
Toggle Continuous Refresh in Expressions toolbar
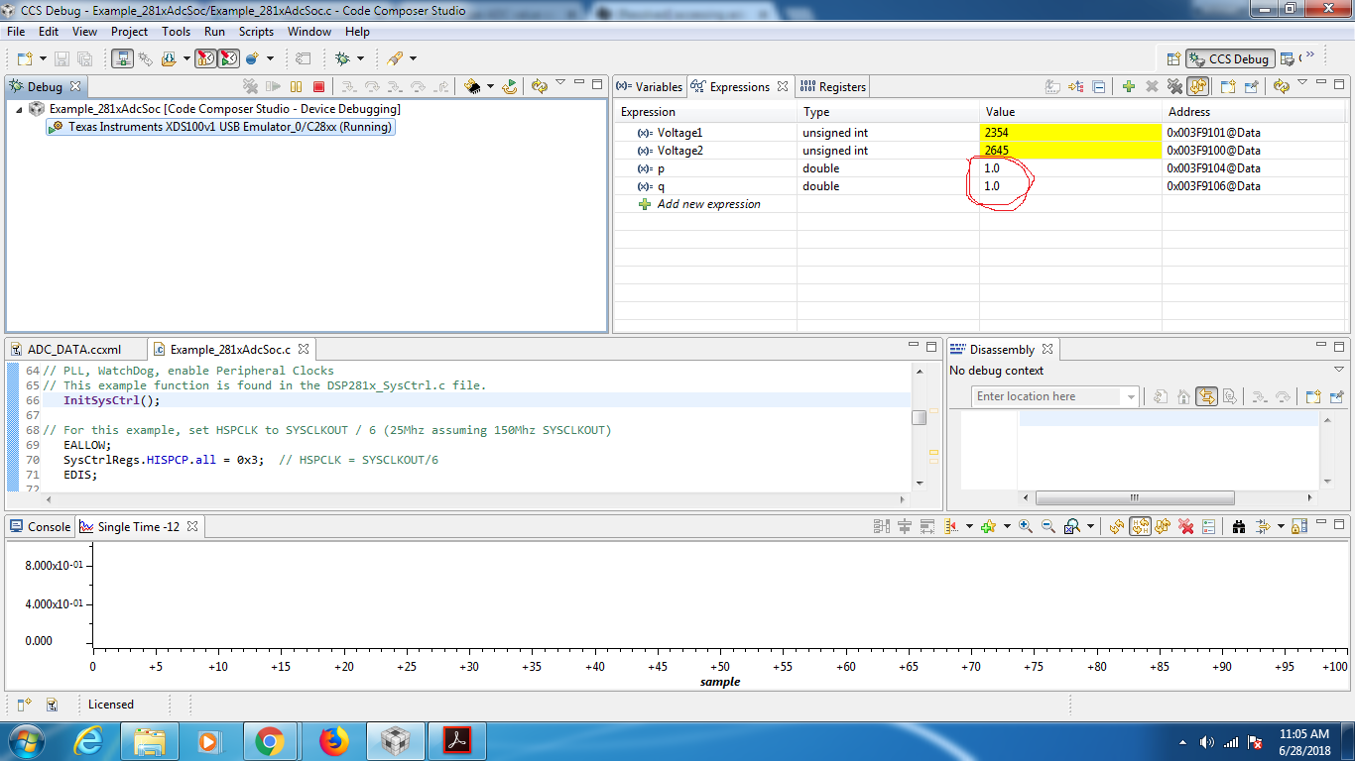[x=1198, y=87]
